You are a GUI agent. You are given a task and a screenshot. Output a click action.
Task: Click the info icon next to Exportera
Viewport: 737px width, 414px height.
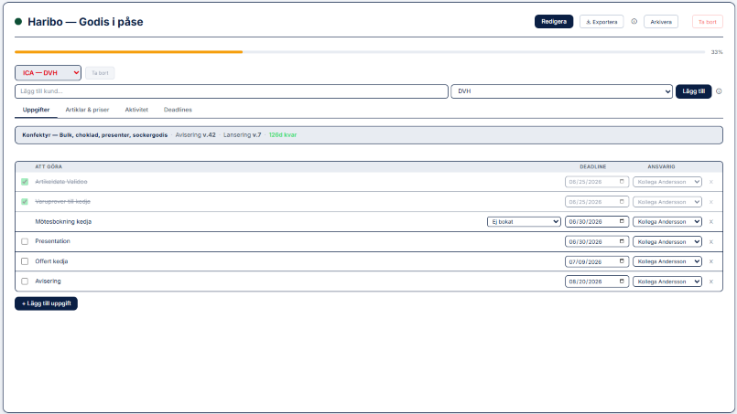[x=634, y=22]
